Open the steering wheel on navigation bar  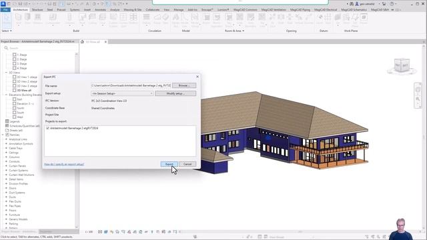click(x=418, y=89)
